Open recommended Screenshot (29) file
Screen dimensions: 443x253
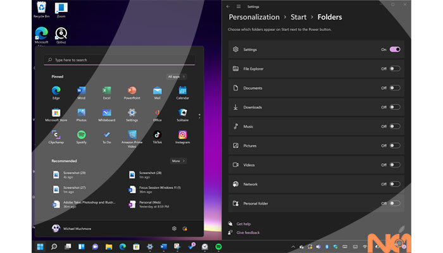70,175
